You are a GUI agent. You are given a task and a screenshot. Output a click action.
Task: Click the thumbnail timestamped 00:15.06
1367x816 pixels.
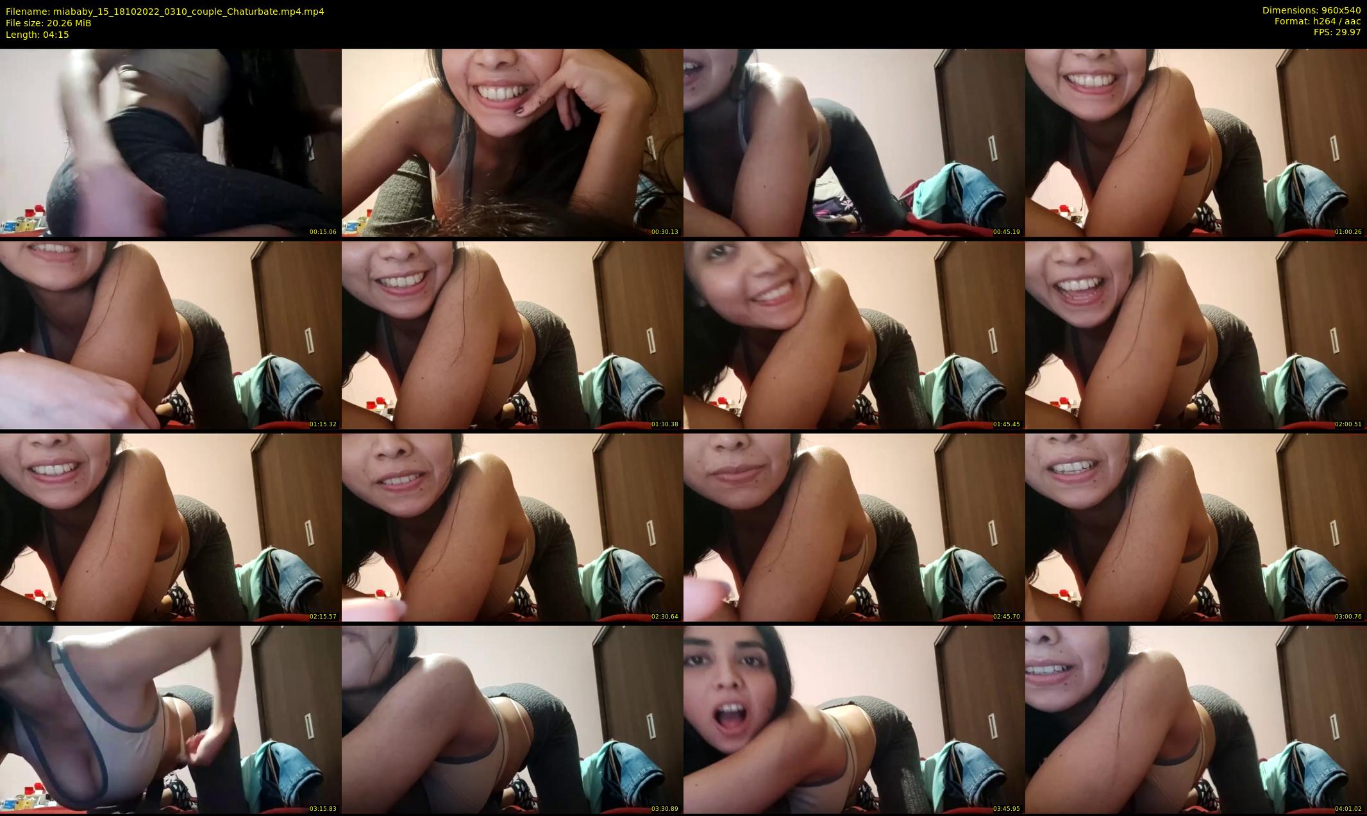click(170, 142)
